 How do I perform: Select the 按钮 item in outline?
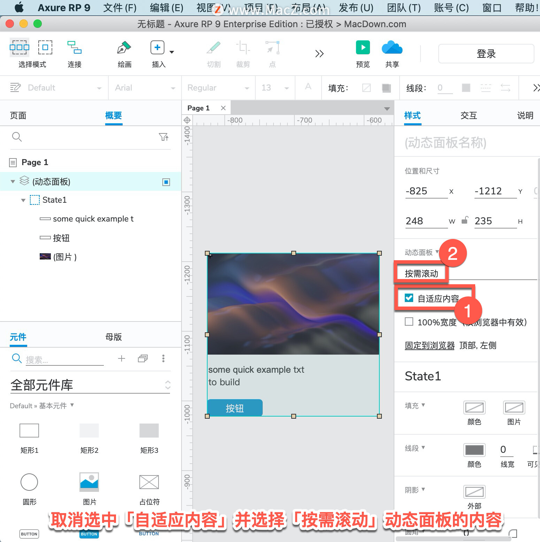coord(61,238)
